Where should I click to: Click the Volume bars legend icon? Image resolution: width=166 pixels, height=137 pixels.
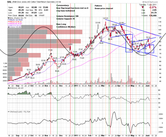pyautogui.click(x=8, y=27)
